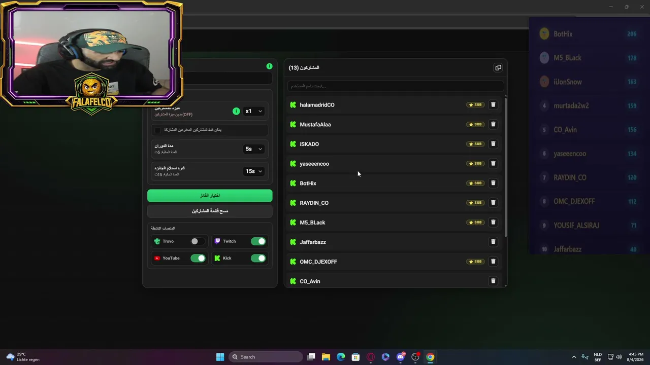Enable the Trovo platform toggle
The height and width of the screenshot is (365, 650).
point(198,241)
